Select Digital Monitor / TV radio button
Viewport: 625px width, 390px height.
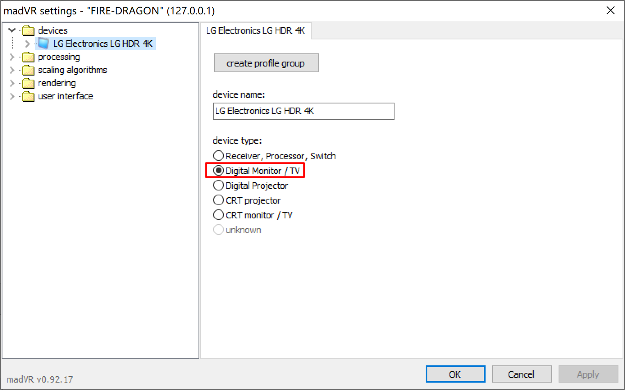tap(219, 170)
